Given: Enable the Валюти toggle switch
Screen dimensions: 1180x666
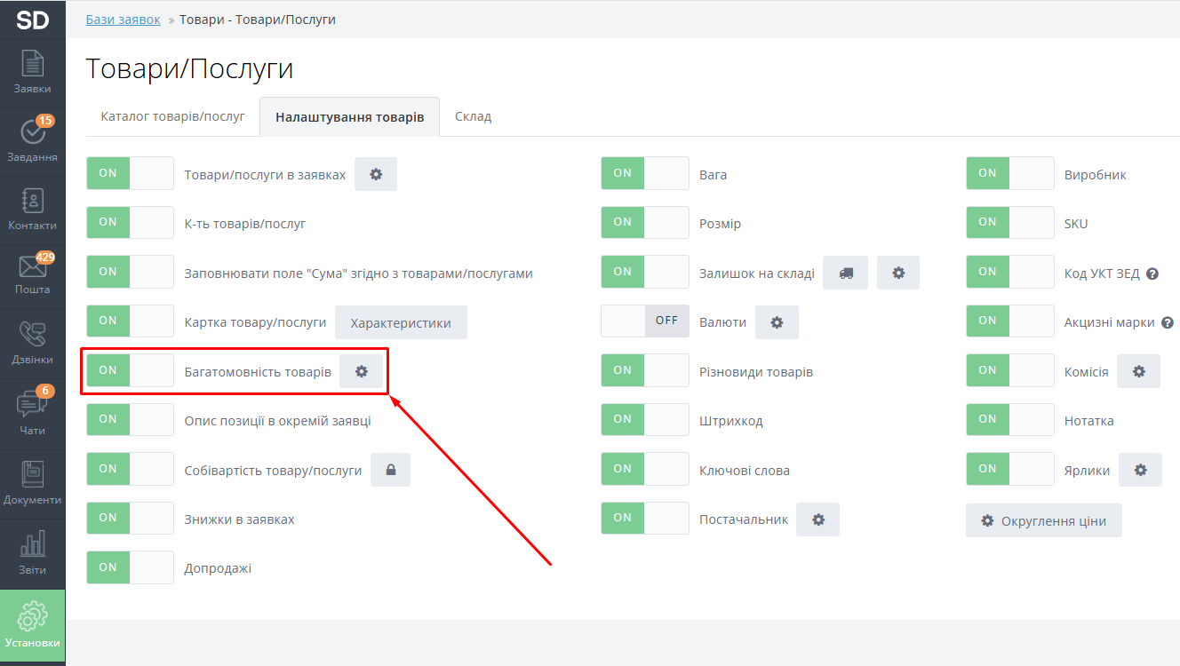Looking at the screenshot, I should tap(644, 321).
